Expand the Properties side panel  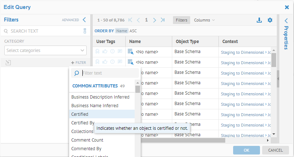tap(286, 21)
